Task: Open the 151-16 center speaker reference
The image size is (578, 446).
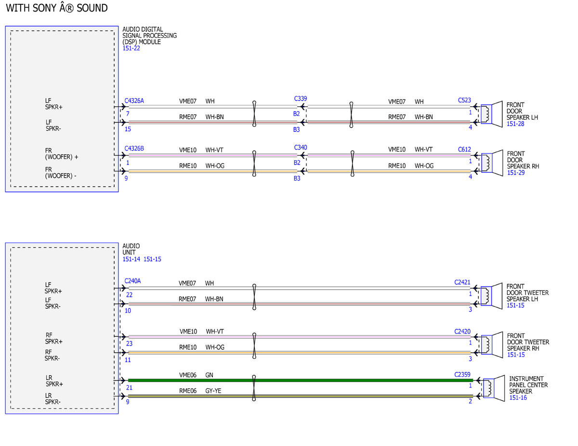Action: 518,398
